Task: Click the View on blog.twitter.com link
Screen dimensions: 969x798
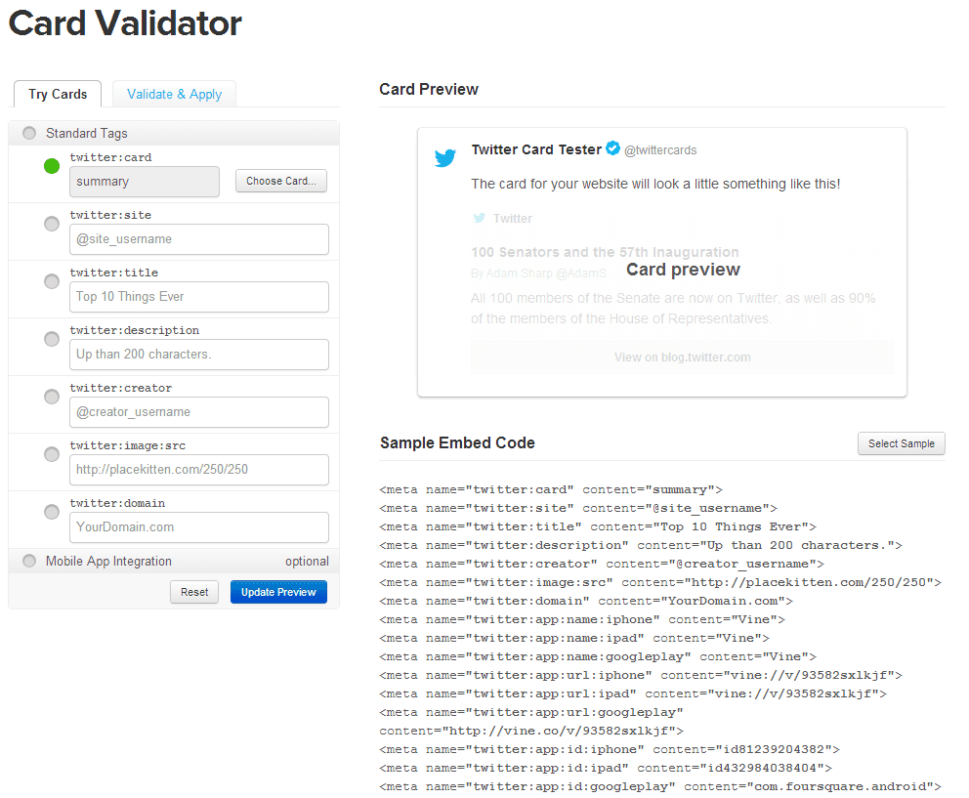Action: click(x=682, y=357)
